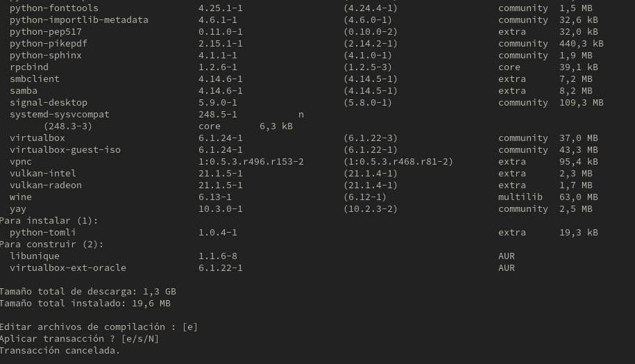Screen dimensions: 635x364
Task: Select the systemd-sysvcompat package name
Action: tap(60, 115)
